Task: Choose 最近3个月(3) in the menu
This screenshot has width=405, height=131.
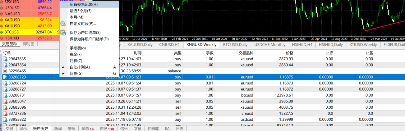Action: (81, 11)
